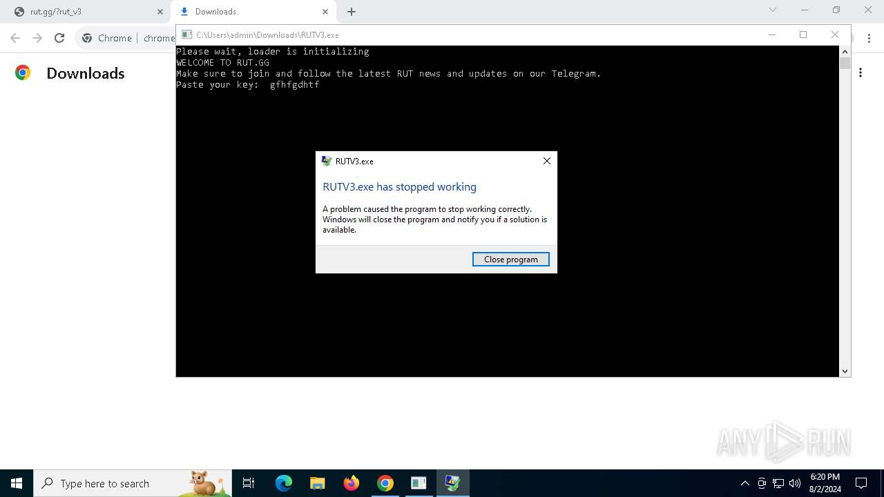
Task: Go back in Chrome
Action: (x=15, y=38)
